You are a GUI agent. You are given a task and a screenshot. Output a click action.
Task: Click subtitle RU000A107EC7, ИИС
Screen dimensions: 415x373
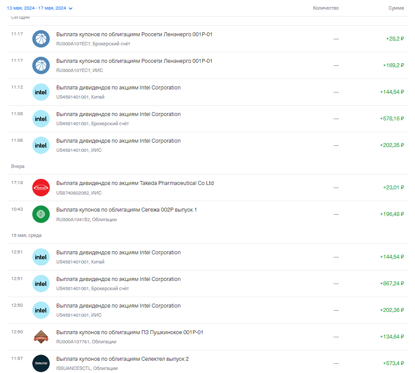(79, 70)
